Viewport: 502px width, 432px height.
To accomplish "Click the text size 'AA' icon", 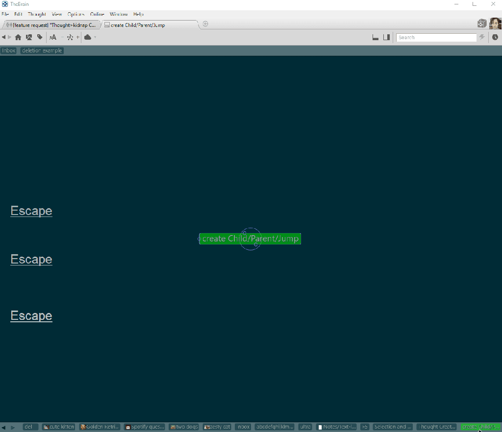I will pyautogui.click(x=53, y=37).
